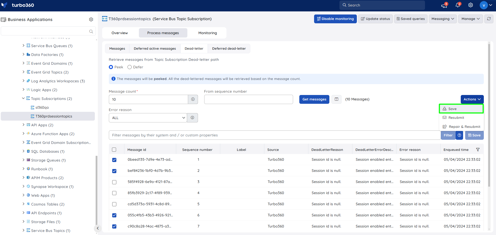This screenshot has height=235, width=496.
Task: Click the Log Analytics Workspaces icon
Action: (29, 81)
